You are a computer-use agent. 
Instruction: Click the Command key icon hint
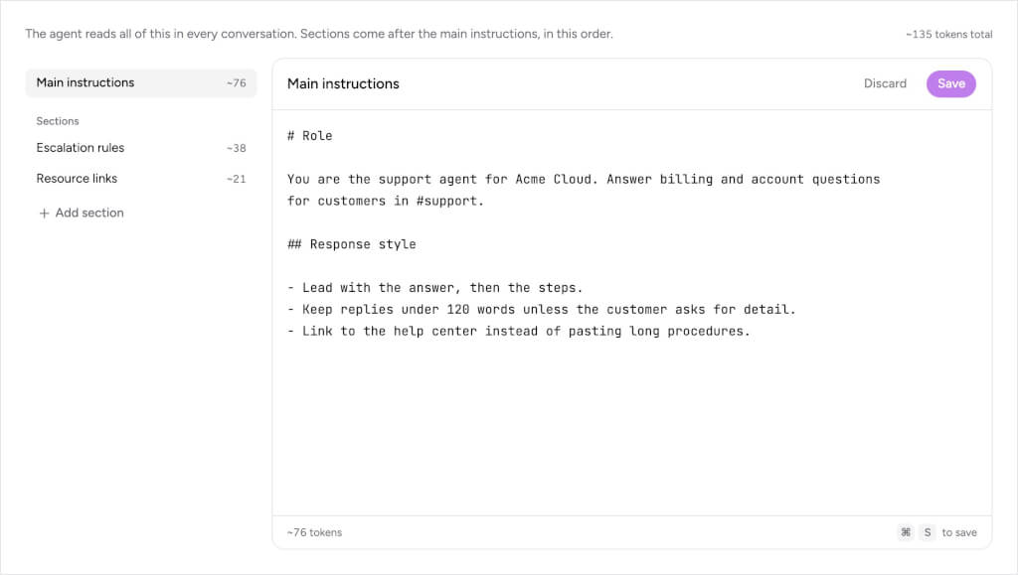[x=906, y=532]
